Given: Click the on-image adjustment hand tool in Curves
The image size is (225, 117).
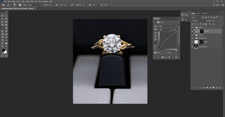Looking at the screenshot, I should point(155,29).
